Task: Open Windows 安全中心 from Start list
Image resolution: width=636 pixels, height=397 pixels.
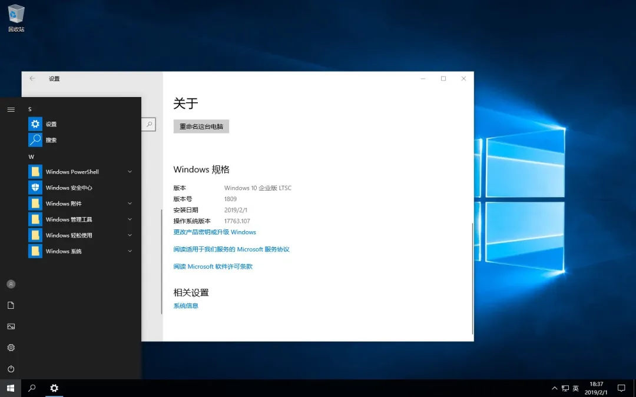Action: pos(80,188)
